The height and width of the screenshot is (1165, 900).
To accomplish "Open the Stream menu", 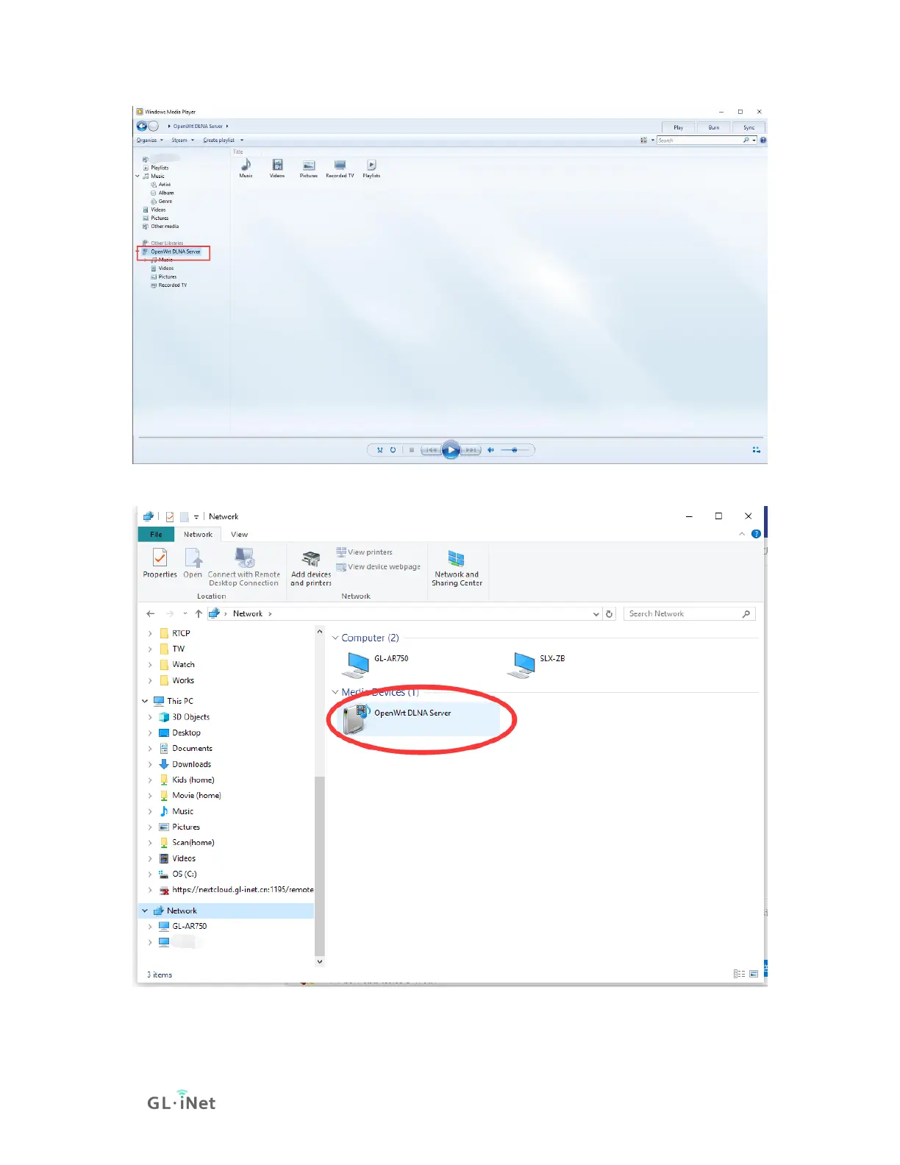I will 182,140.
